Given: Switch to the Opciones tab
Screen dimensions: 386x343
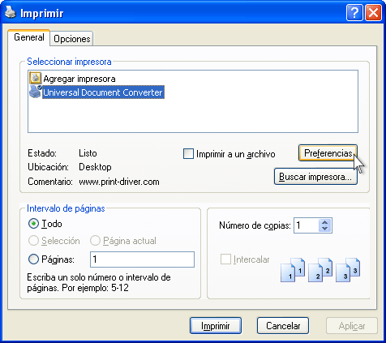Looking at the screenshot, I should pyautogui.click(x=72, y=39).
